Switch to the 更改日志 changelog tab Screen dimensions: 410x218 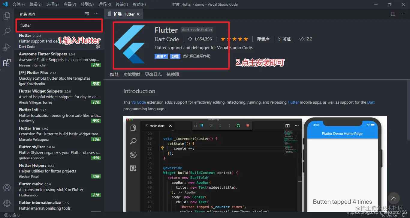click(153, 74)
